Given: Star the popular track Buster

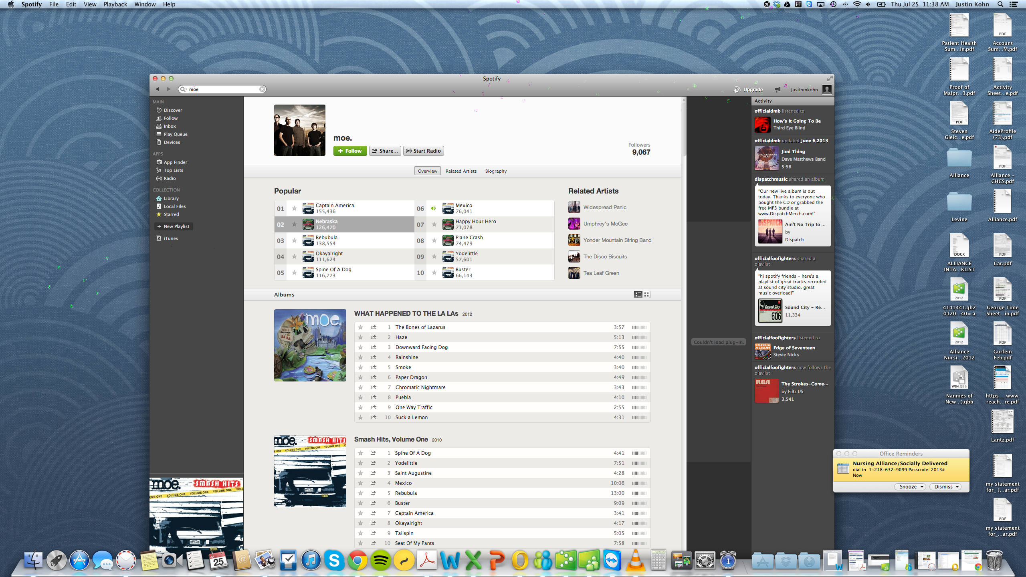Looking at the screenshot, I should (x=434, y=272).
